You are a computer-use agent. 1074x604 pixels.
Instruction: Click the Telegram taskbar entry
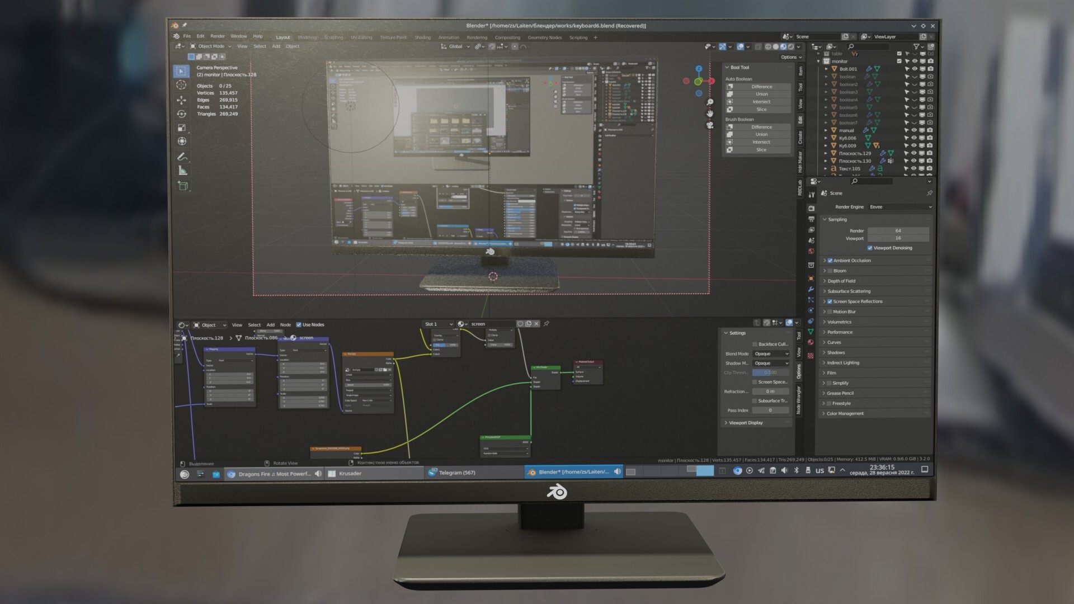456,473
